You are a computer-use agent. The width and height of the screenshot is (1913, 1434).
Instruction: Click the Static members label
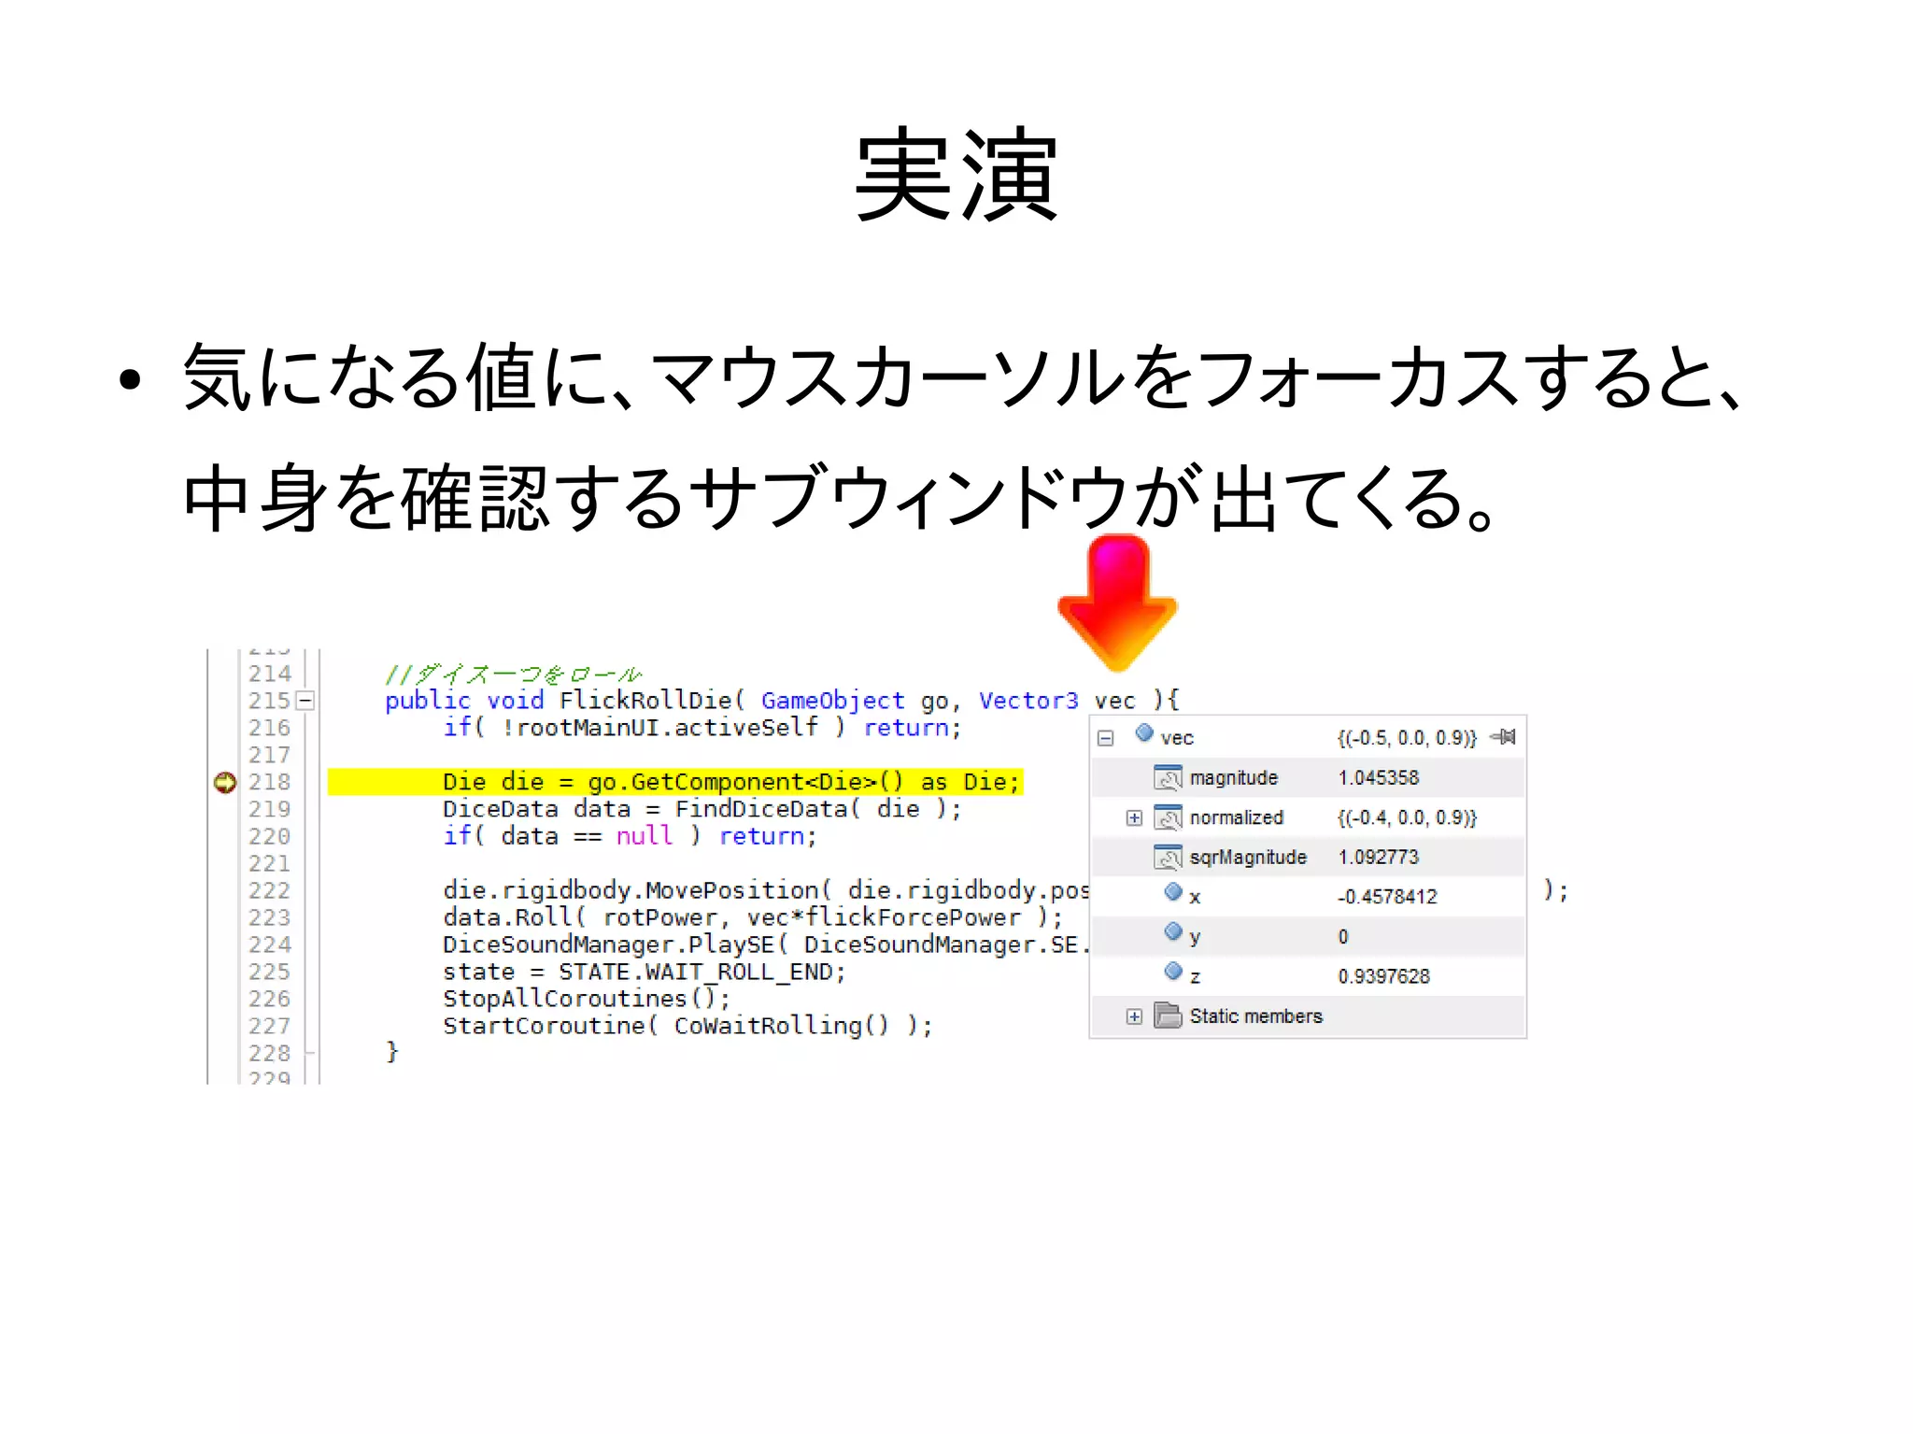pos(1255,1016)
